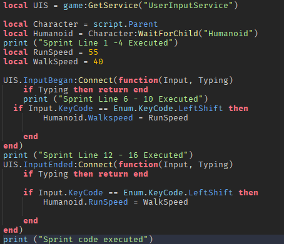Click LeftShift enum in InputEnded handler
This screenshot has width=284, height=244.
click(x=211, y=193)
